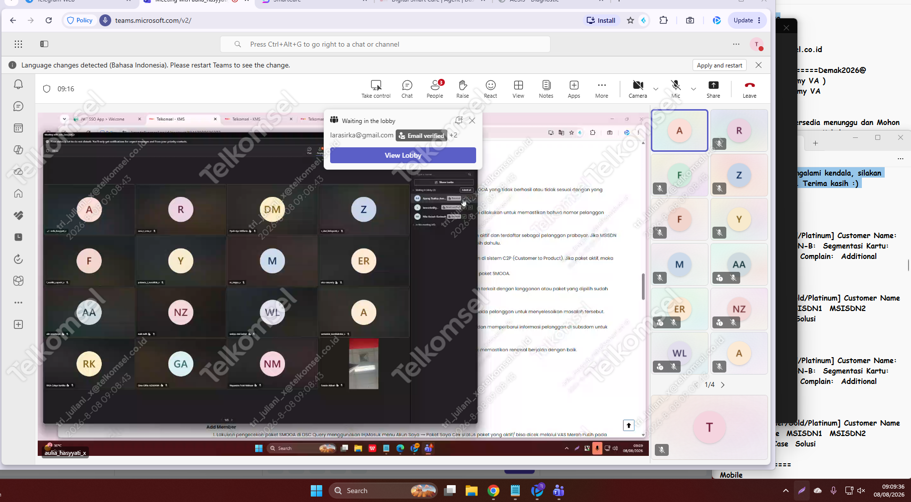Raise your hand in the meeting
911x502 pixels.
[463, 89]
